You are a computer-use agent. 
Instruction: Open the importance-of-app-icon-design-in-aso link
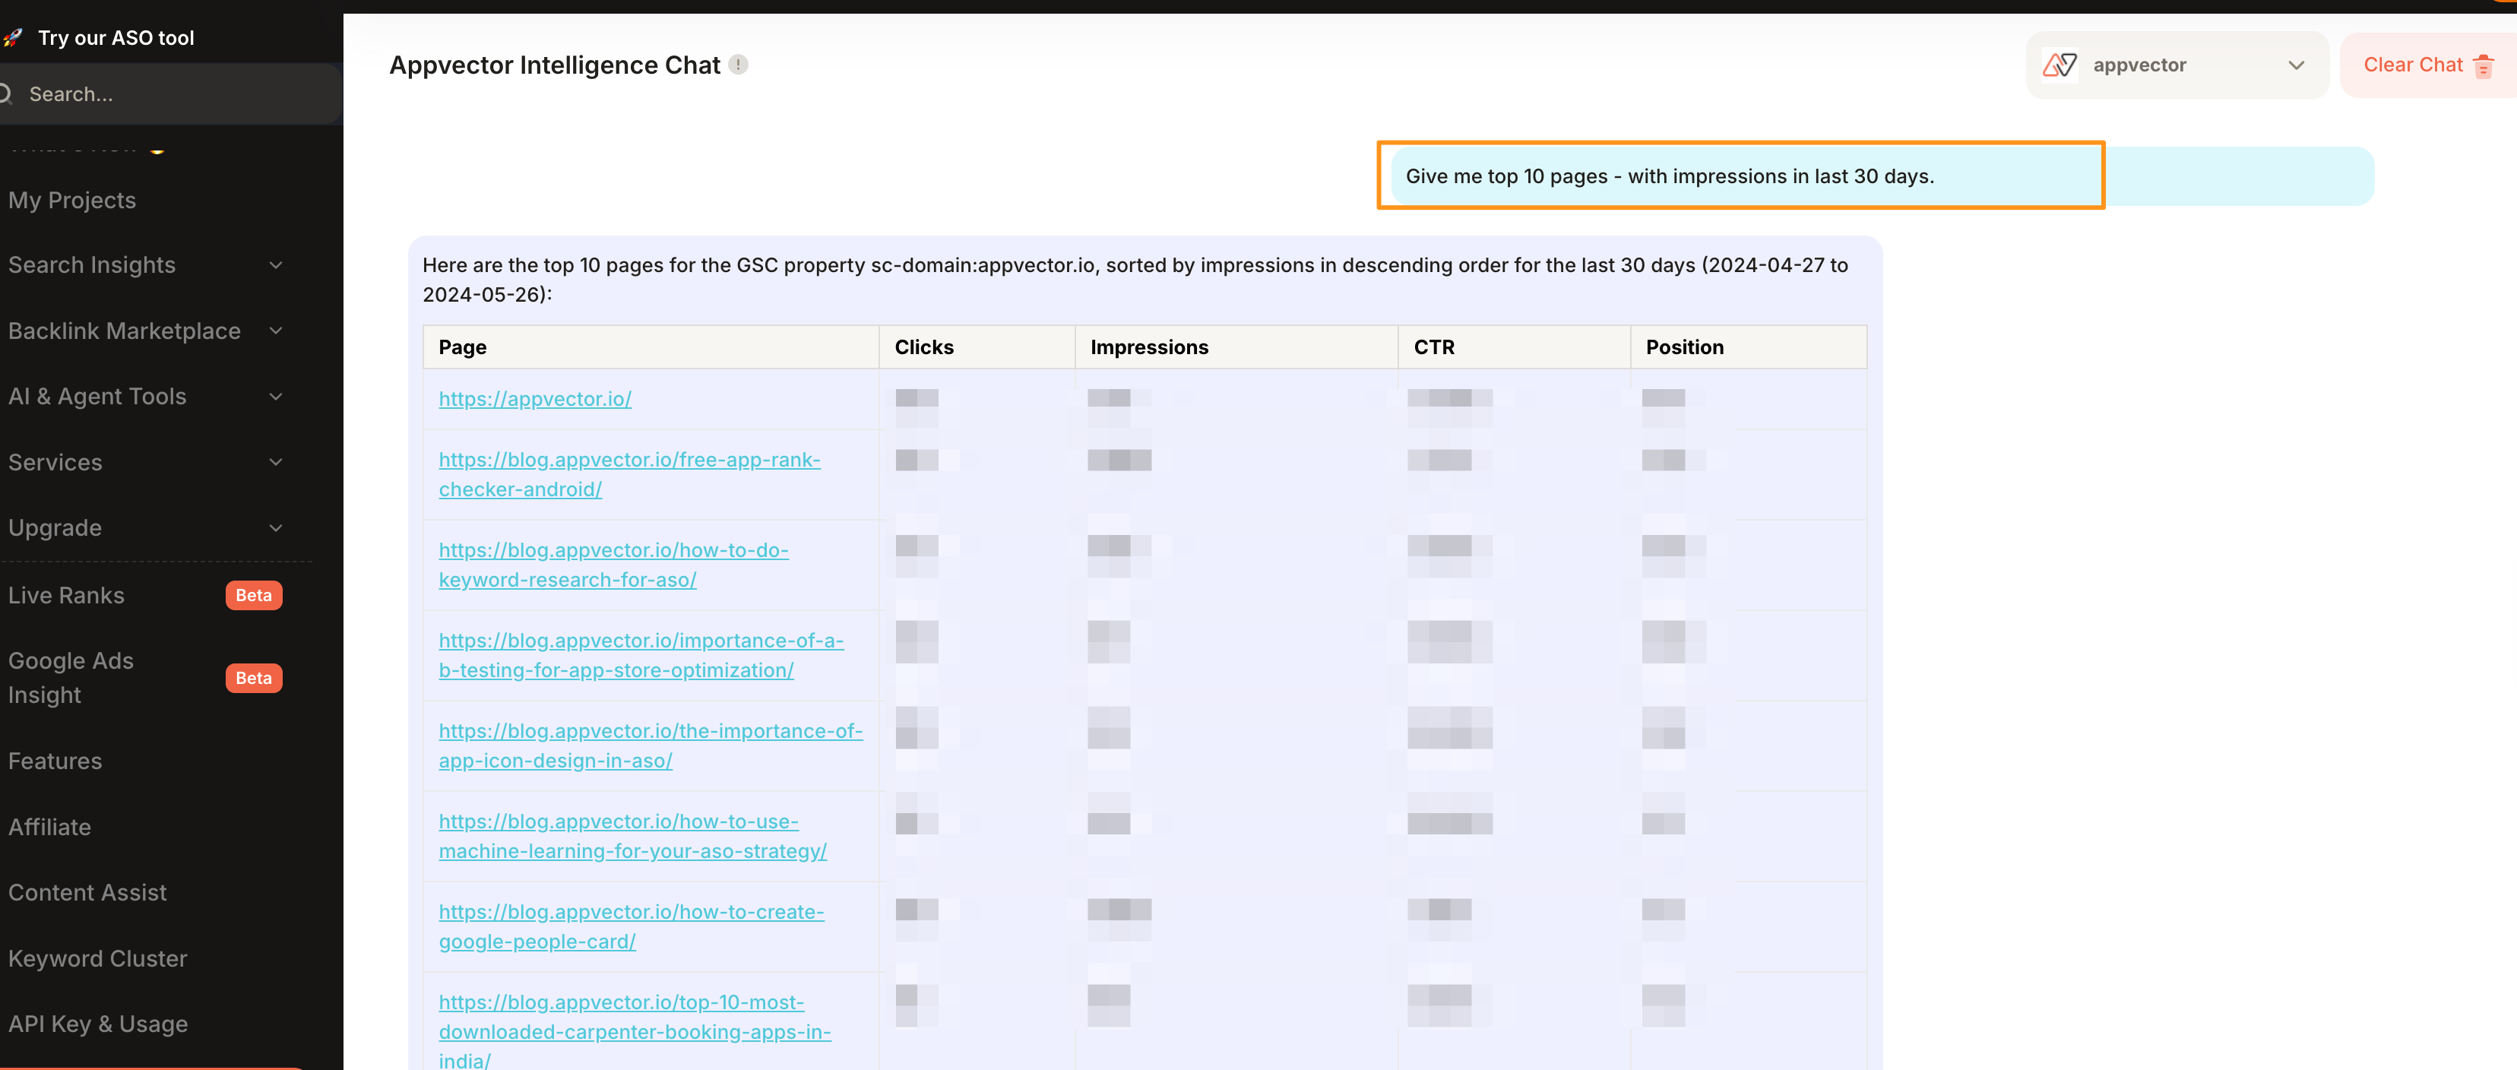(x=651, y=746)
